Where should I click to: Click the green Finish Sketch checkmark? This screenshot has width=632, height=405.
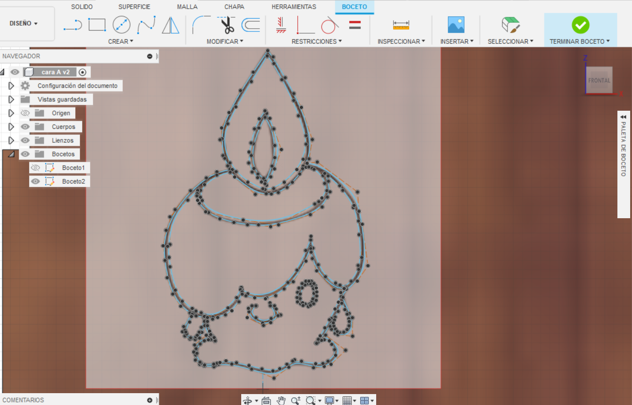point(580,25)
